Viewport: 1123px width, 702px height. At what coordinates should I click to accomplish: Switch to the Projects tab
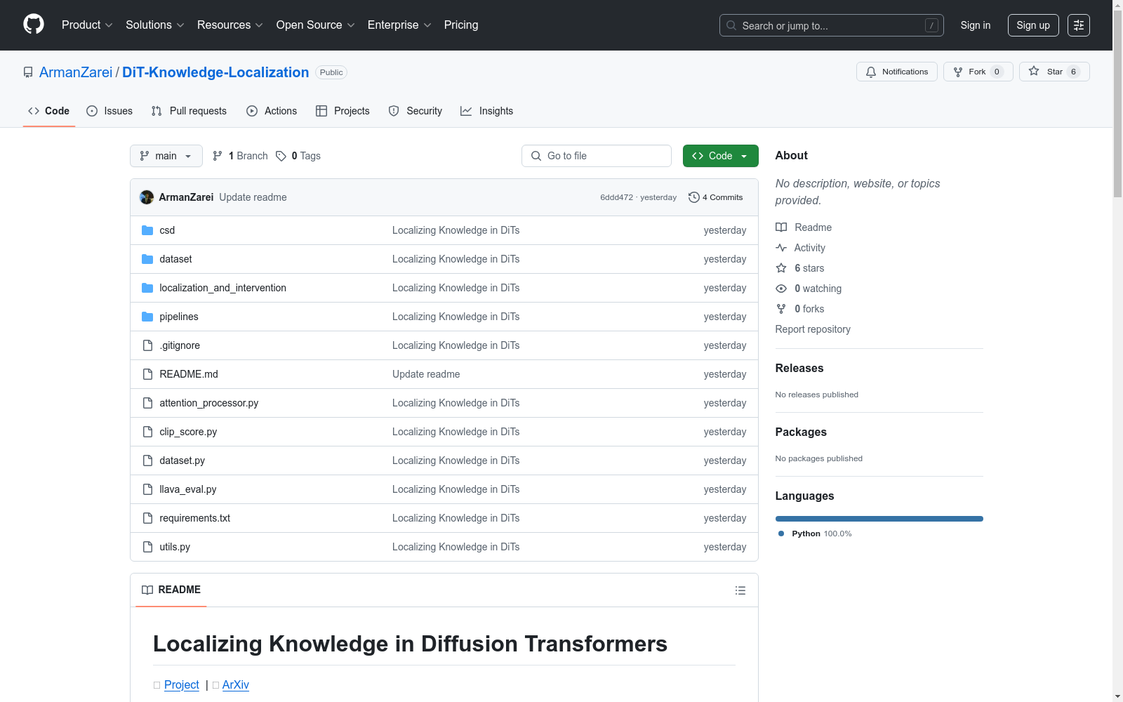pos(343,111)
